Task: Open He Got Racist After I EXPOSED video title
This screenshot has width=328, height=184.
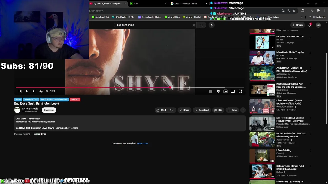Action: point(291,135)
